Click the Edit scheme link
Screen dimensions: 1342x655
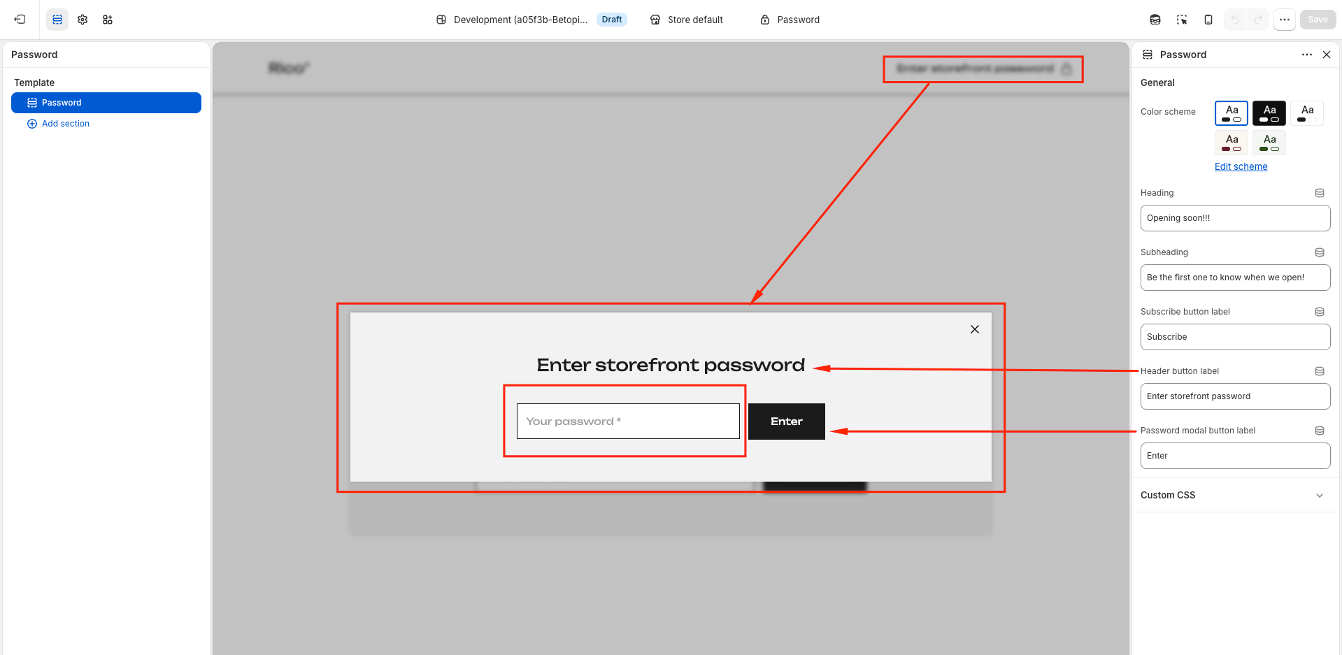click(1241, 166)
